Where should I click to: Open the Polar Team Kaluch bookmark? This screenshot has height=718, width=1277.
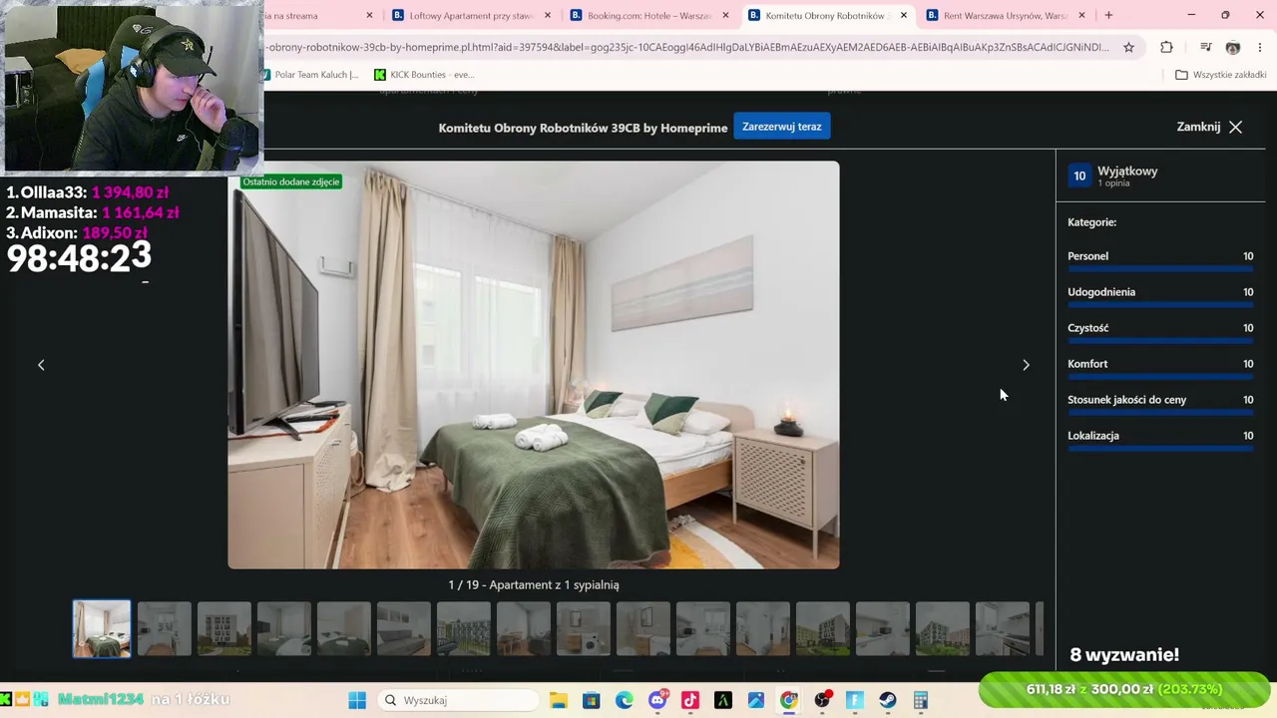308,75
